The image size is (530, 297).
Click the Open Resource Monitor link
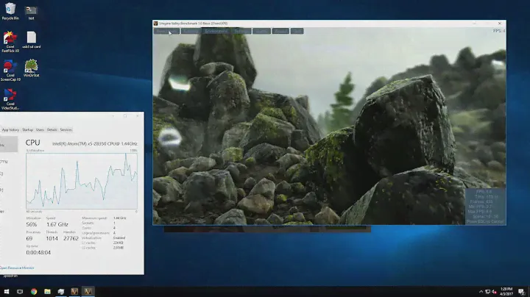16,268
